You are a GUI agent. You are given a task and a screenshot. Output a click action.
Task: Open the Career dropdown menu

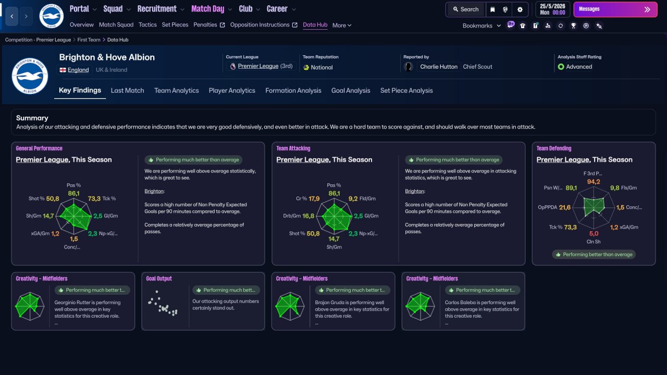[281, 9]
